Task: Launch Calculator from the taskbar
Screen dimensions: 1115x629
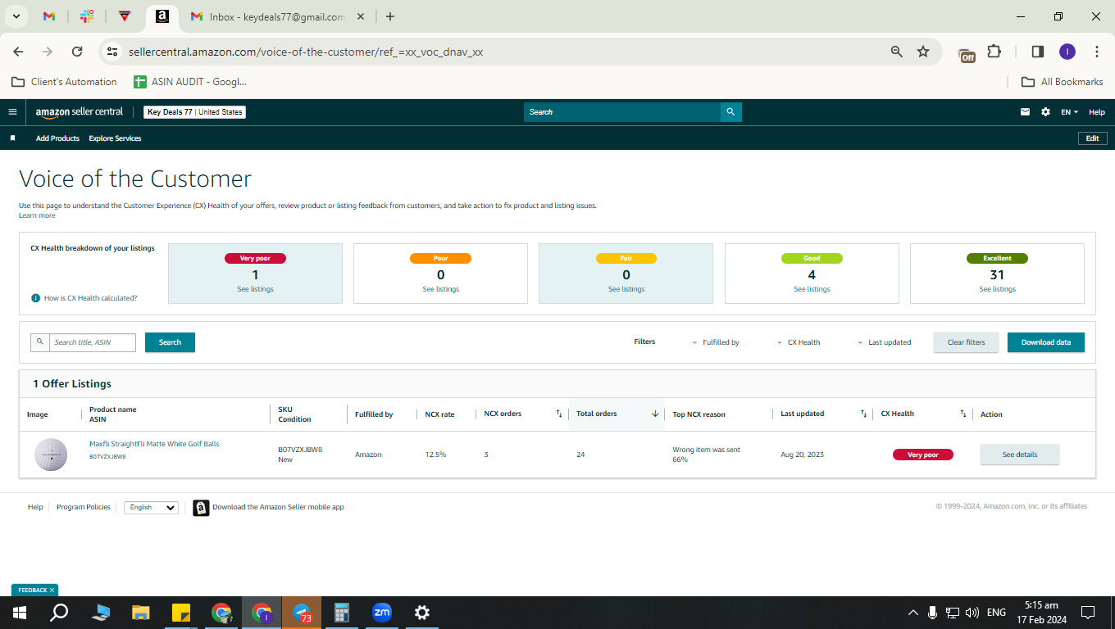Action: tap(342, 613)
